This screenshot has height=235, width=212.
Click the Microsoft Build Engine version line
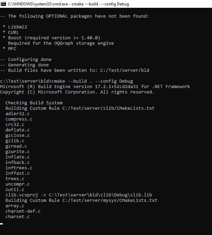click(x=95, y=87)
